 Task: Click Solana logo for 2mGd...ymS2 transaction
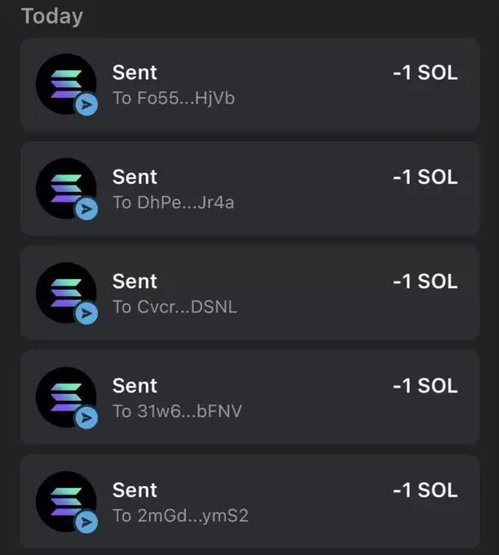pos(66,502)
